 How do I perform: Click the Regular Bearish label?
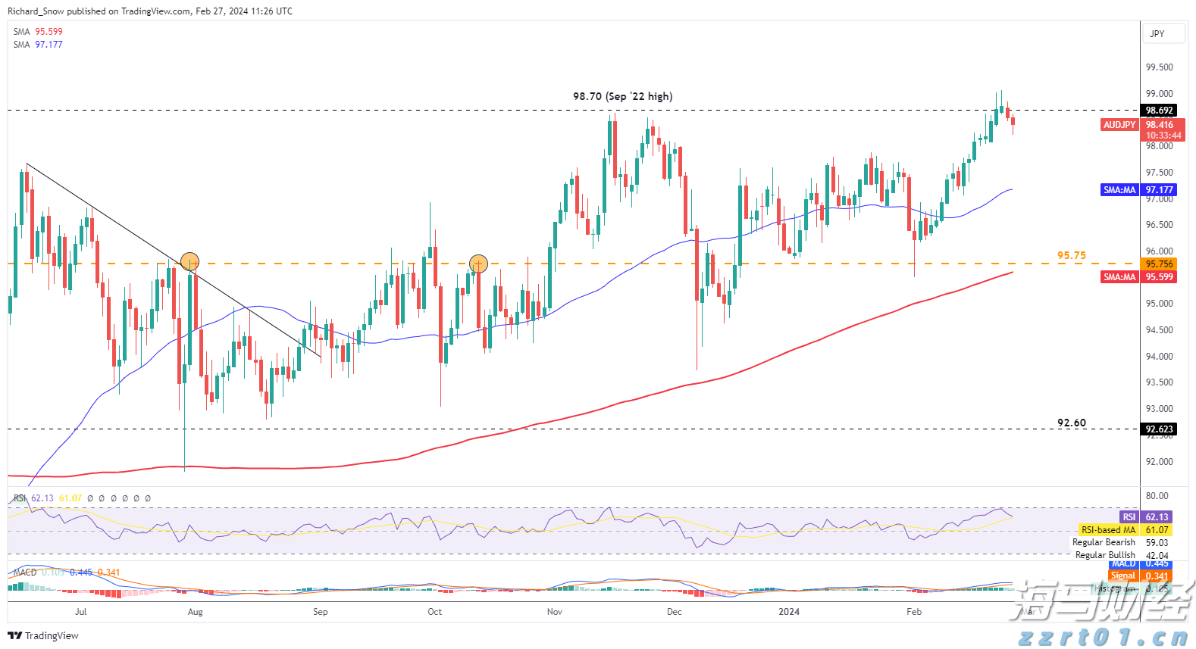pyautogui.click(x=1104, y=542)
